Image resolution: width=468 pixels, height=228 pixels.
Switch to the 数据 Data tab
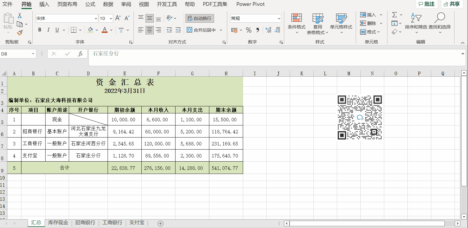[108, 4]
